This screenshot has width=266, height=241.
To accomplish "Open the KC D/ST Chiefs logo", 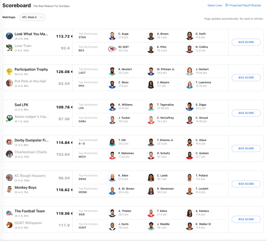I will [x=112, y=49].
